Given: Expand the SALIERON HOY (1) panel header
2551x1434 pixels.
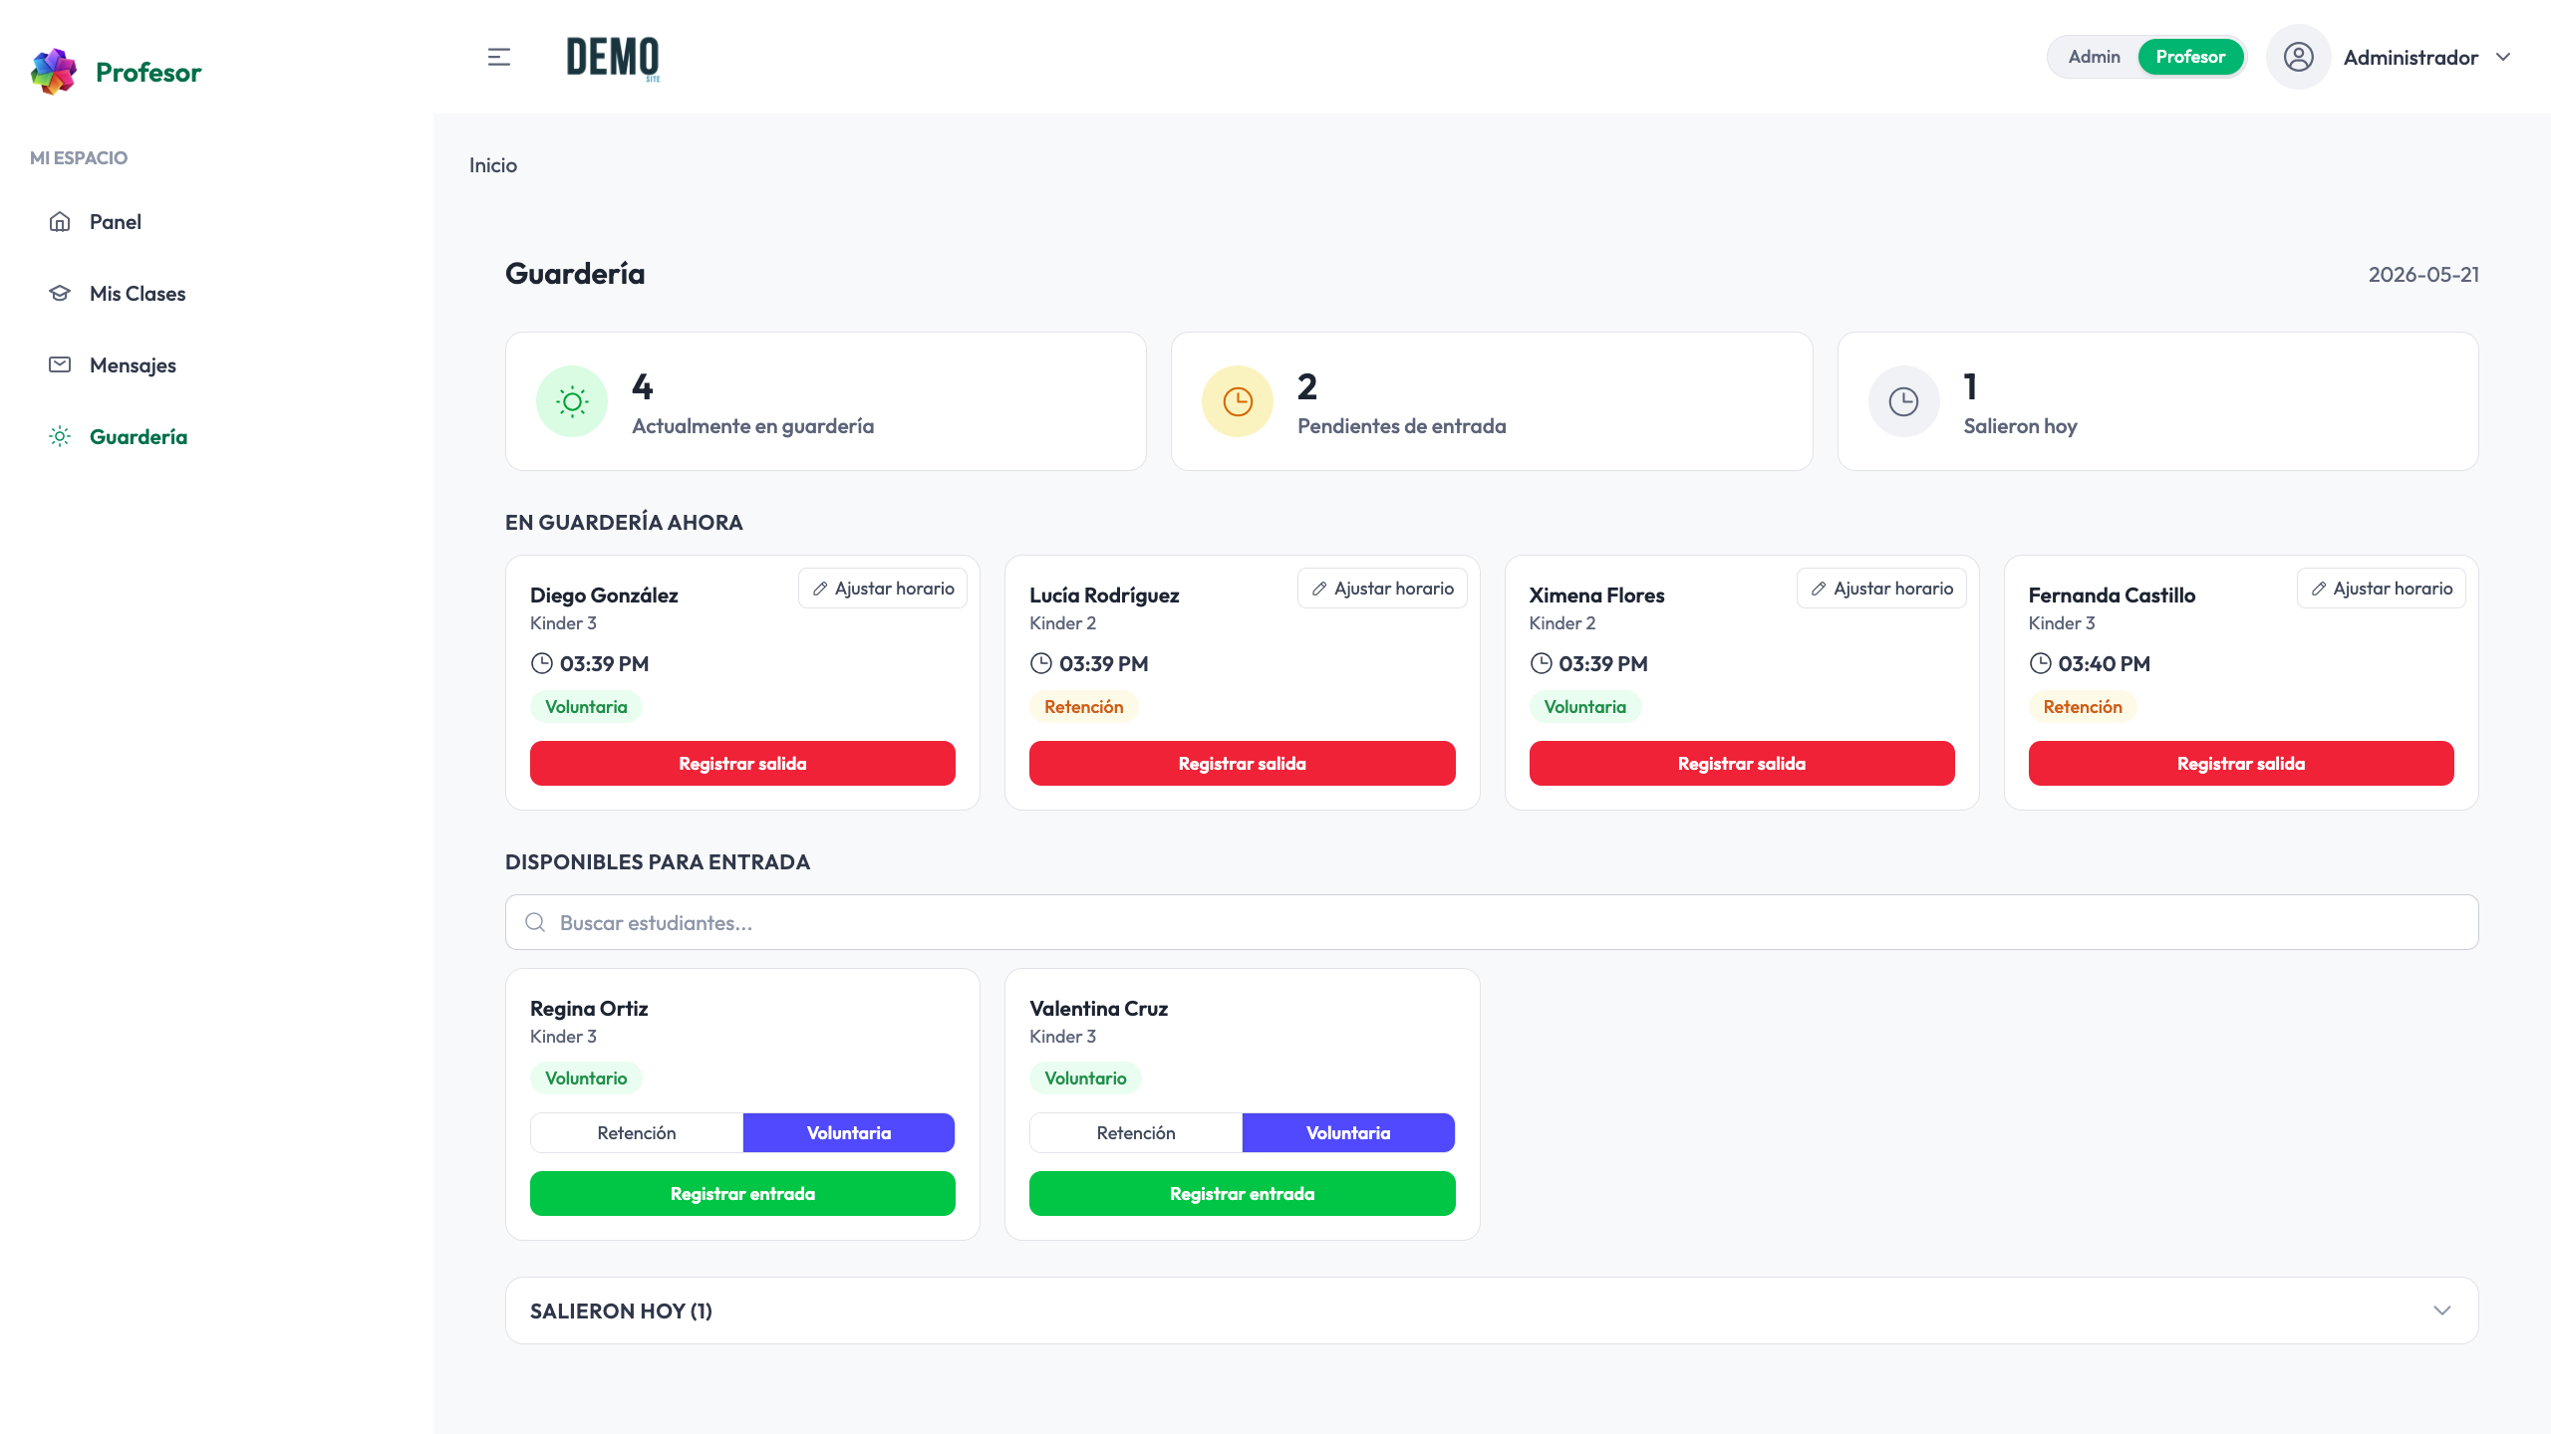Looking at the screenshot, I should click(x=1492, y=1311).
